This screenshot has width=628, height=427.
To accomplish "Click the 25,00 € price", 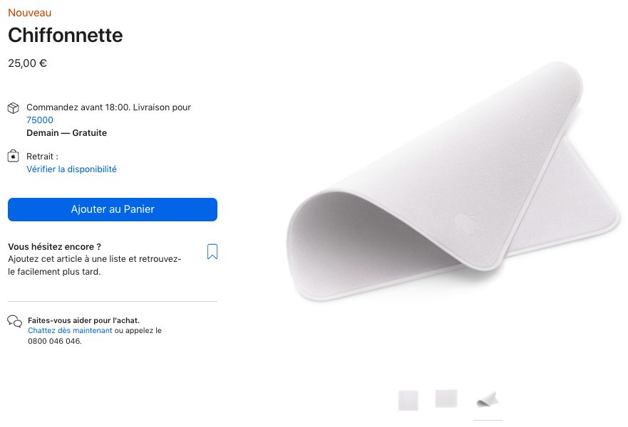I will 28,63.
